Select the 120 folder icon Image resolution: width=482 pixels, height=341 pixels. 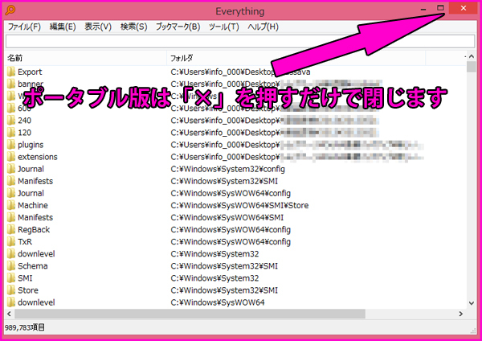pos(11,133)
